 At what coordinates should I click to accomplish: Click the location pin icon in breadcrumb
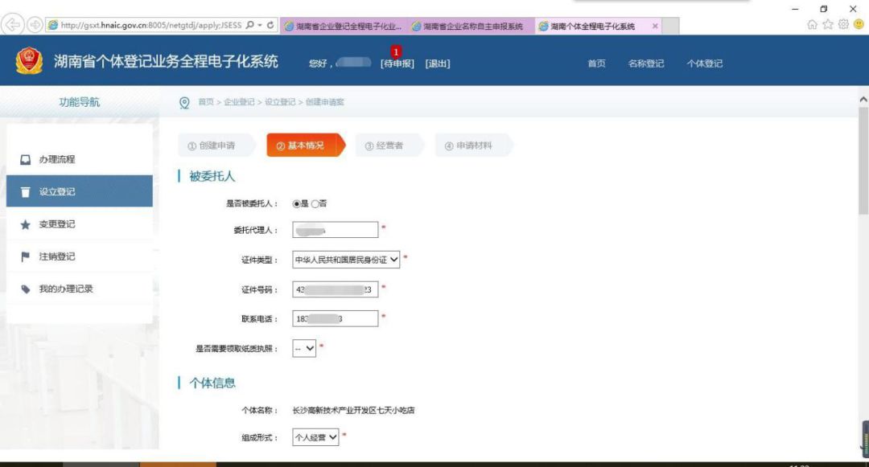pyautogui.click(x=184, y=103)
